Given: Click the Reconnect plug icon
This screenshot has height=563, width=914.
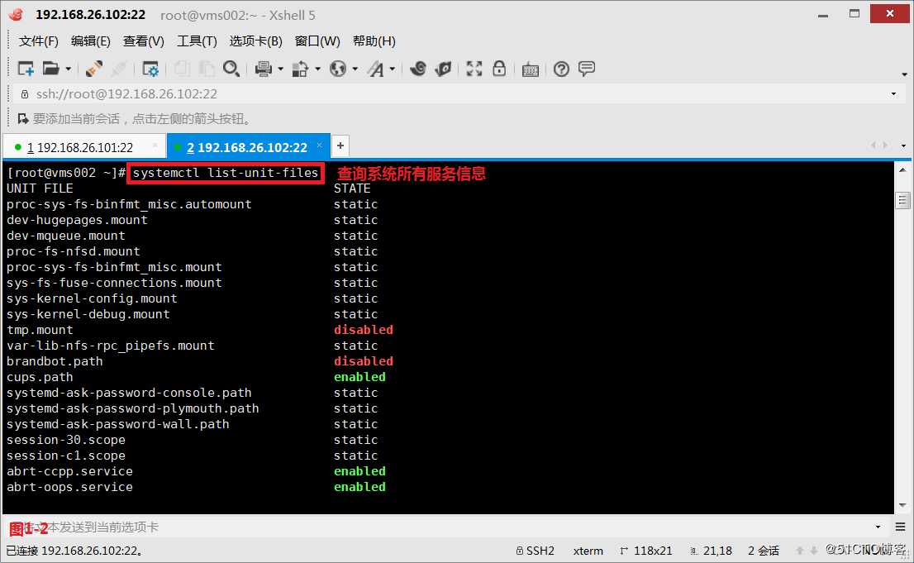Looking at the screenshot, I should pos(94,69).
